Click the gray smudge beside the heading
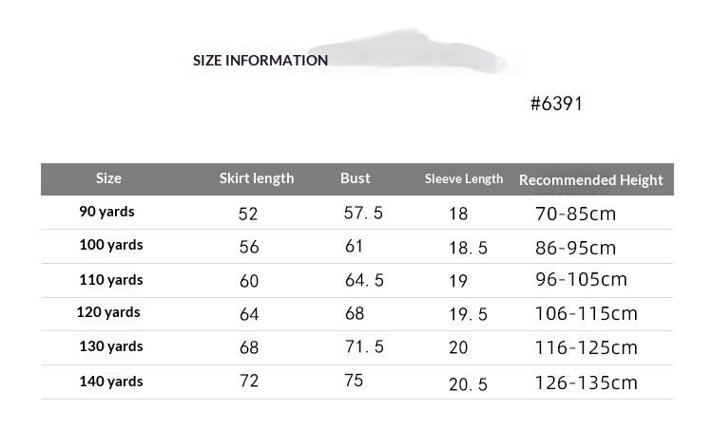Screen dimensions: 713x429 coord(407,52)
